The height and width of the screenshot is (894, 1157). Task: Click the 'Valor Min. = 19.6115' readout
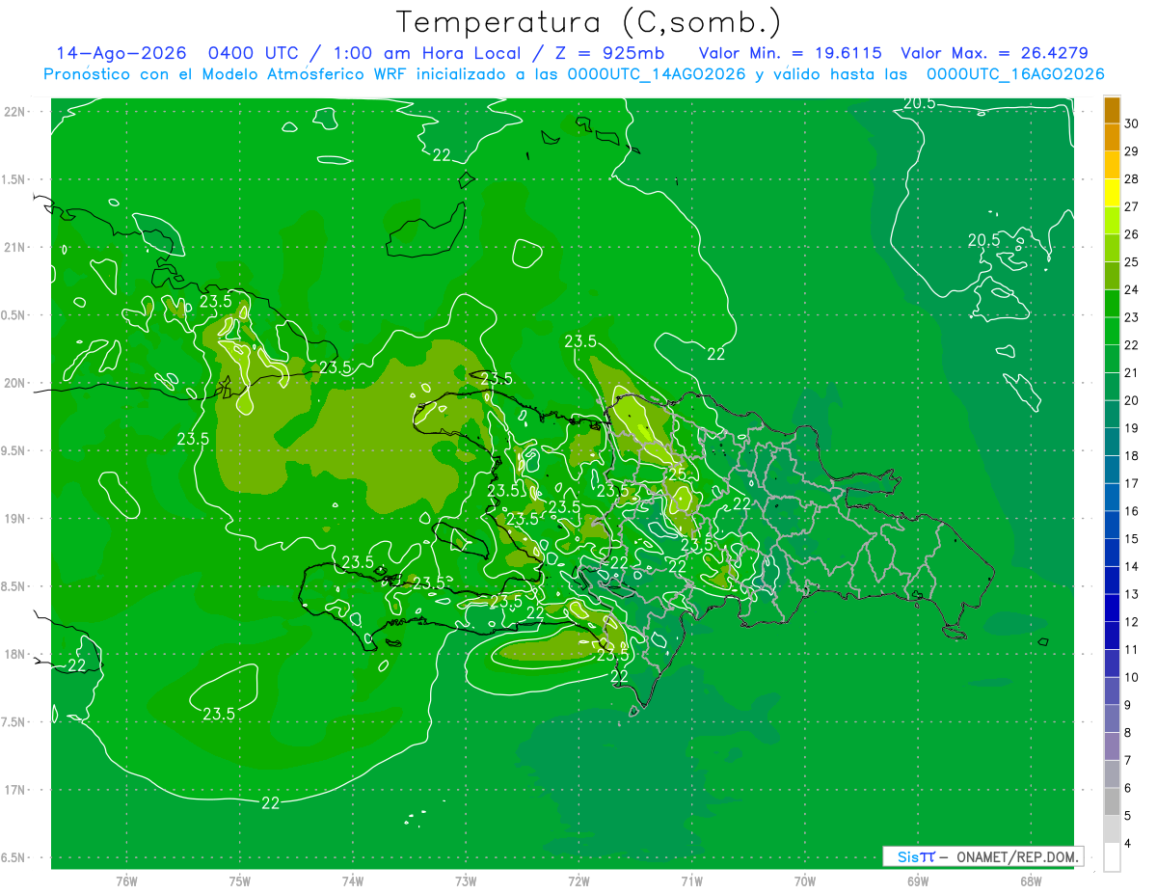791,53
